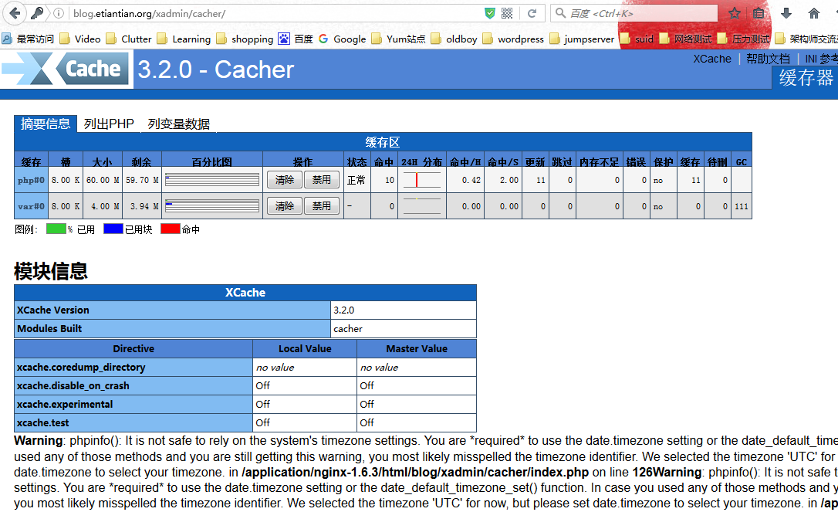Screen dimensions: 838x512
Task: Click the 模块信息 heading
Action: 51,271
